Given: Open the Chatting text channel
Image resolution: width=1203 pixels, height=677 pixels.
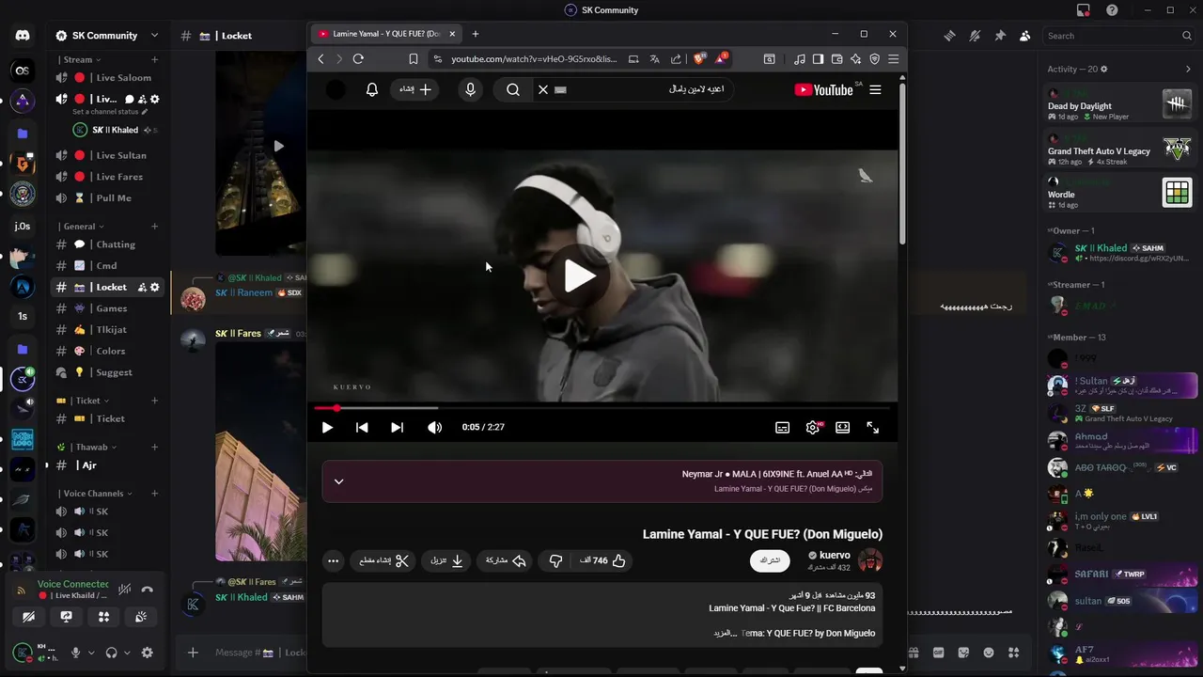Looking at the screenshot, I should pyautogui.click(x=107, y=244).
